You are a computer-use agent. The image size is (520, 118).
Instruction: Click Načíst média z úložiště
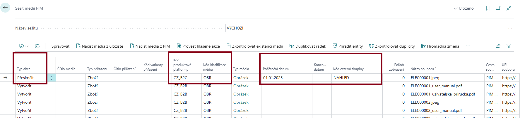[100, 46]
